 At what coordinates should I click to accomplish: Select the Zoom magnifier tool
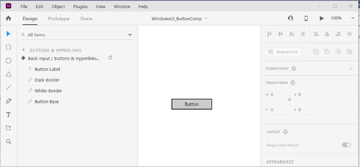(8, 141)
